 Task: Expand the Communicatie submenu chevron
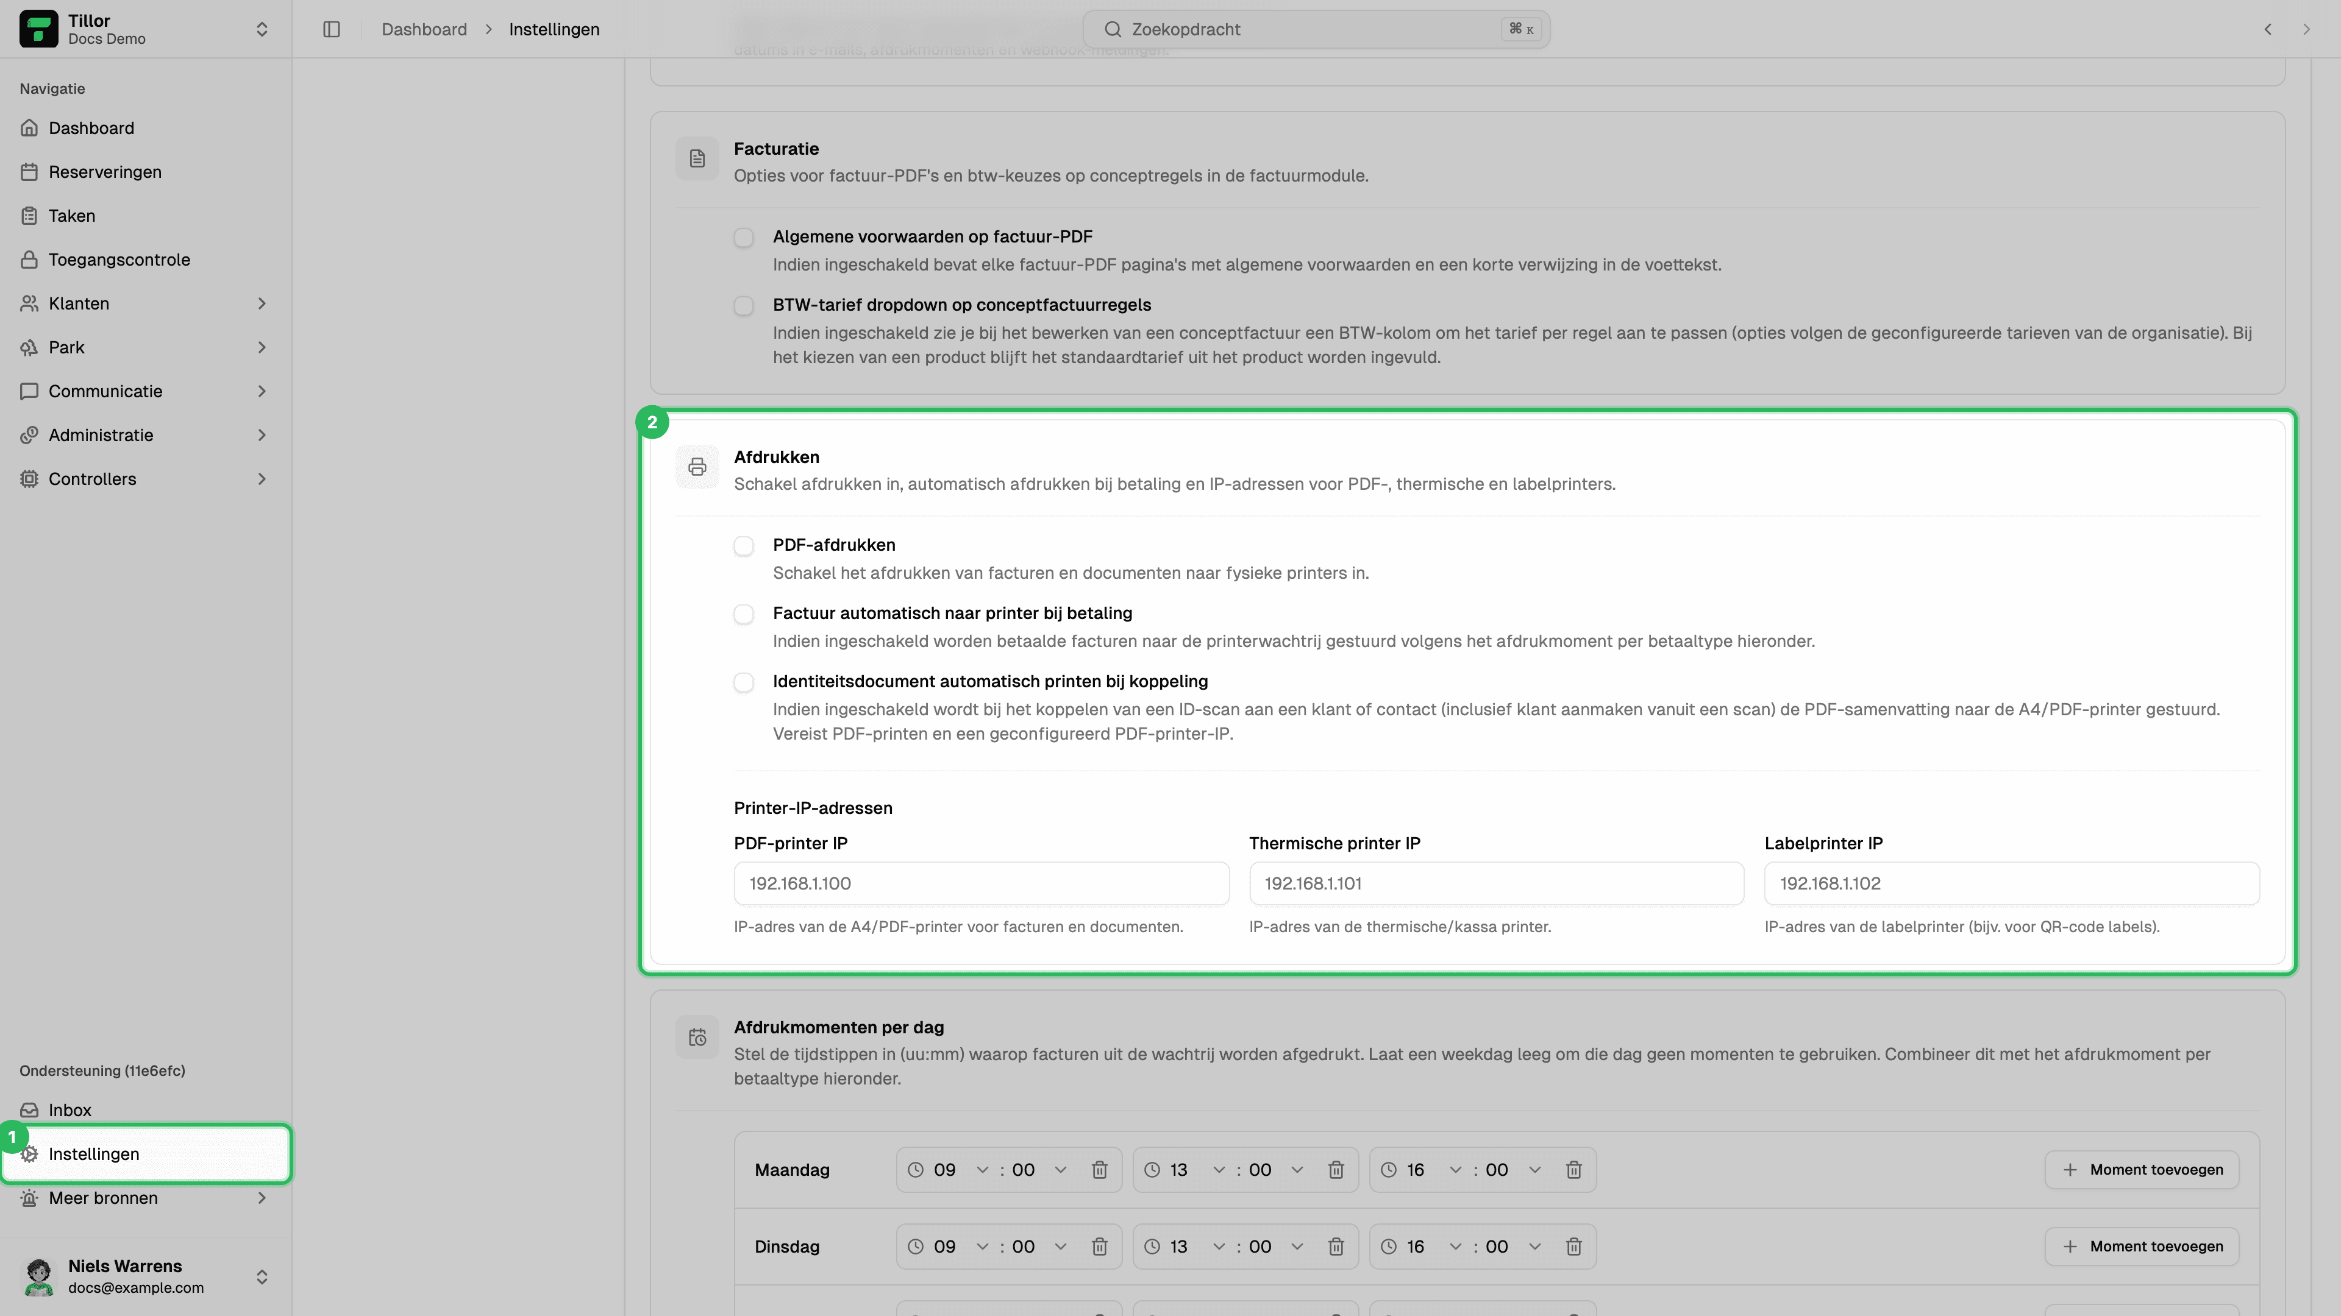pos(262,391)
